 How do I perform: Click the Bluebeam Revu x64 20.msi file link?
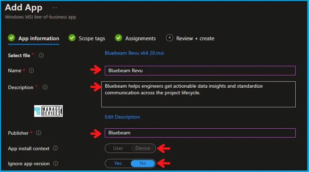pos(134,53)
